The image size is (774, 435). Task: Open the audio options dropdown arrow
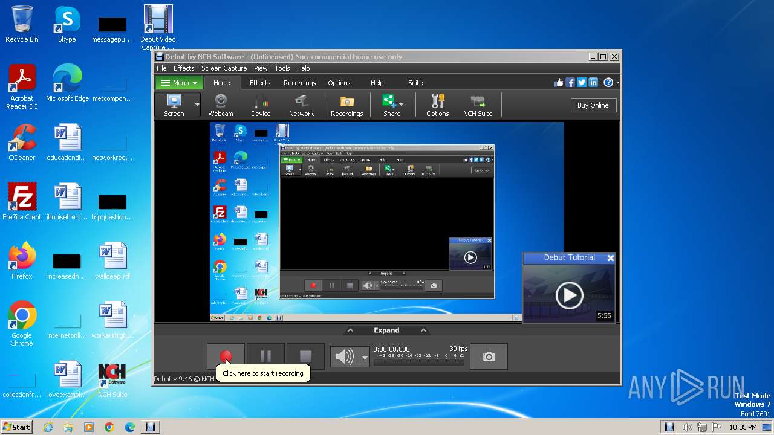(365, 357)
